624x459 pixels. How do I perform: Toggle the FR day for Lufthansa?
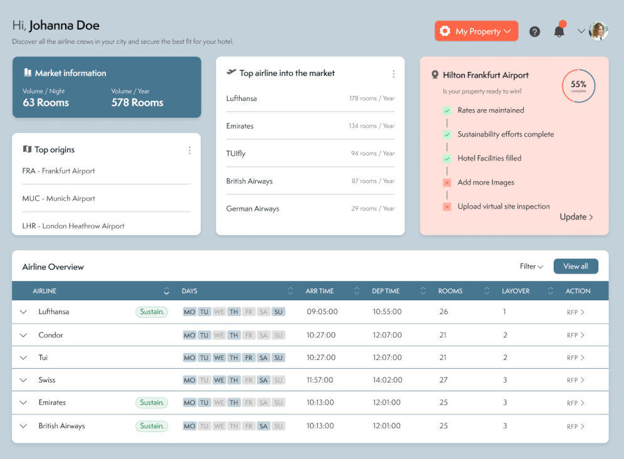(248, 312)
